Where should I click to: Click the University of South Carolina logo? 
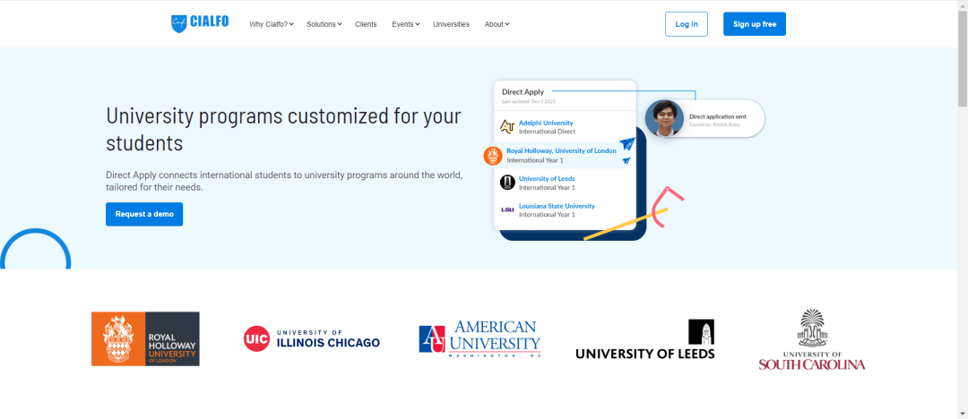(x=812, y=339)
